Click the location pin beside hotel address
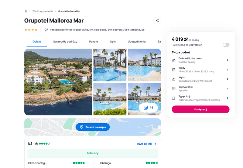The height and width of the screenshot is (168, 243). click(46, 29)
